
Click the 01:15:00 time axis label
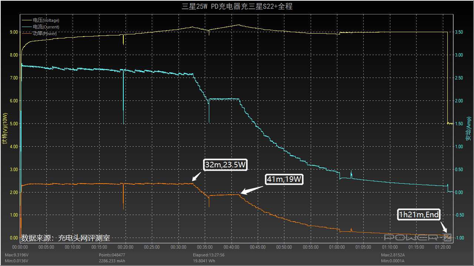tap(416, 247)
